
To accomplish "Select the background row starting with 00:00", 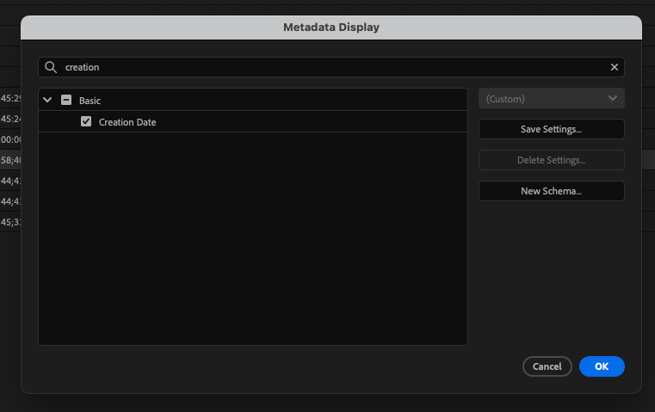I will pyautogui.click(x=10, y=139).
